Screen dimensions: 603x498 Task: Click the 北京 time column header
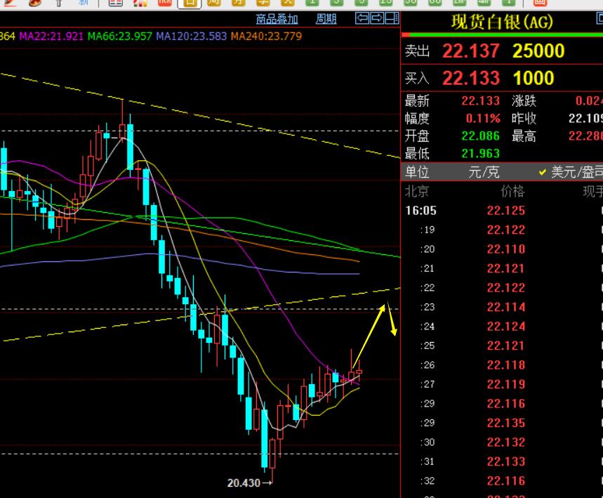[x=417, y=191]
